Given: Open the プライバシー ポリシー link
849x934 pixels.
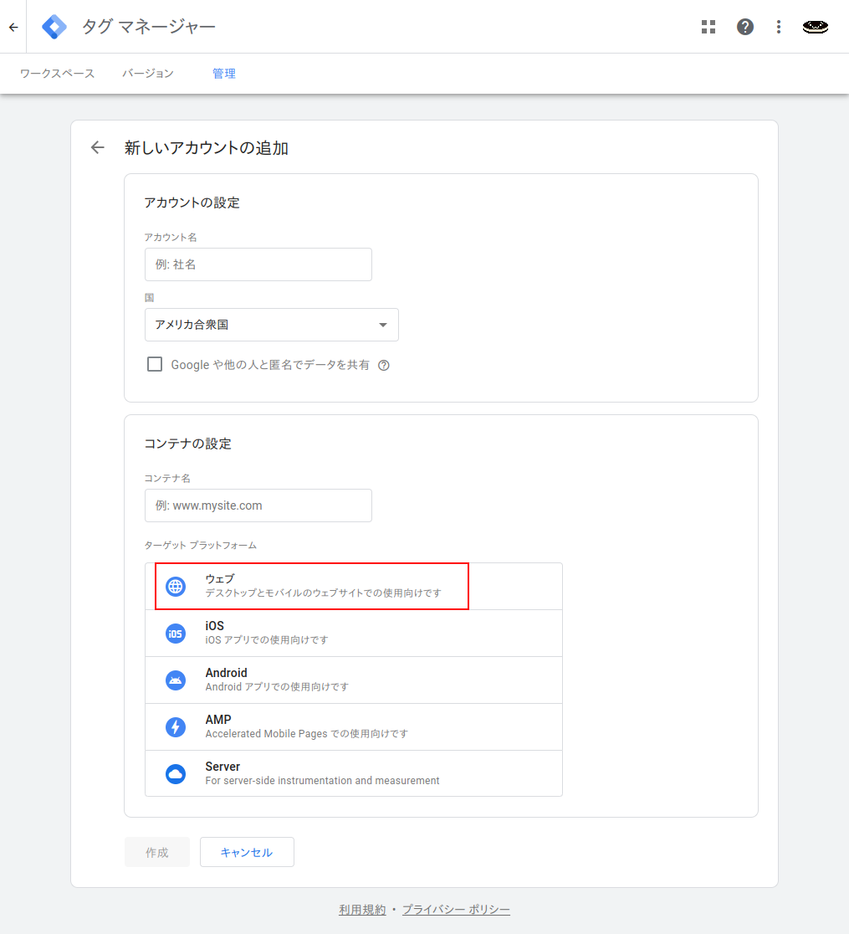Looking at the screenshot, I should click(x=456, y=910).
